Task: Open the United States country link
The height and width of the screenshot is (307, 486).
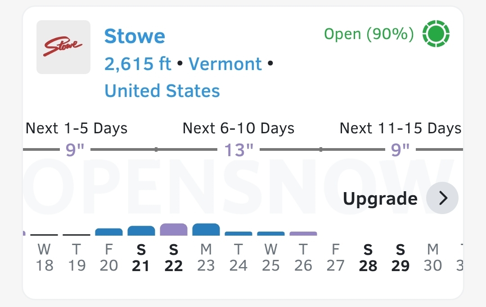Action: click(x=162, y=91)
